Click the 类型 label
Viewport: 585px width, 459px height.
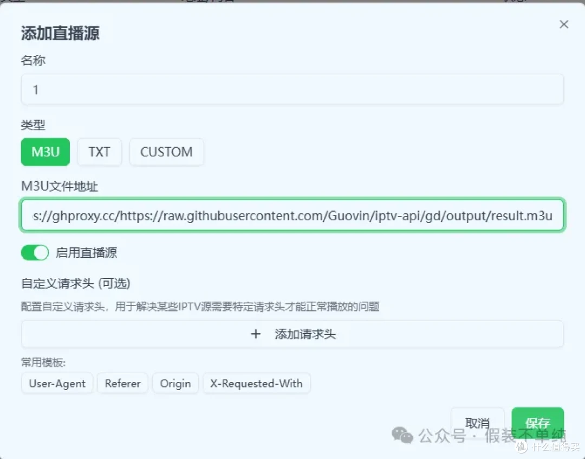33,125
